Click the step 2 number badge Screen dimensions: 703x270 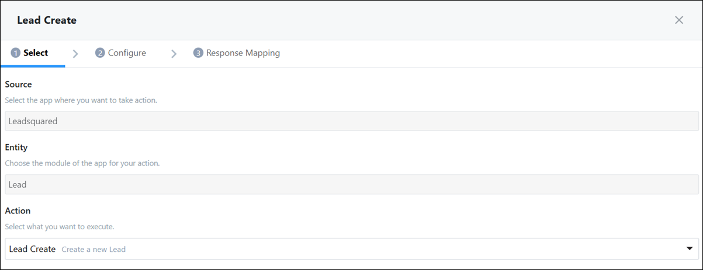point(100,53)
